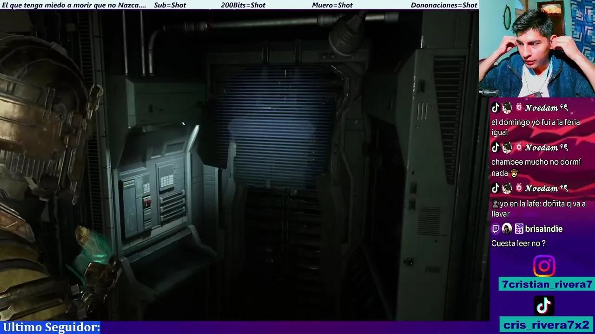Image resolution: width=595 pixels, height=334 pixels.
Task: Open the 7cristian_rivera7 Instagram handle
Action: click(547, 284)
